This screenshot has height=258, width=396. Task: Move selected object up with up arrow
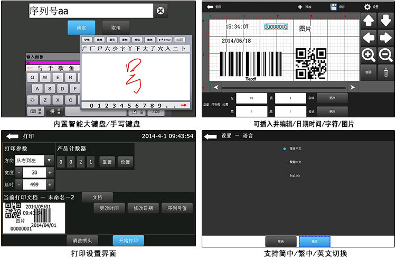(369, 21)
